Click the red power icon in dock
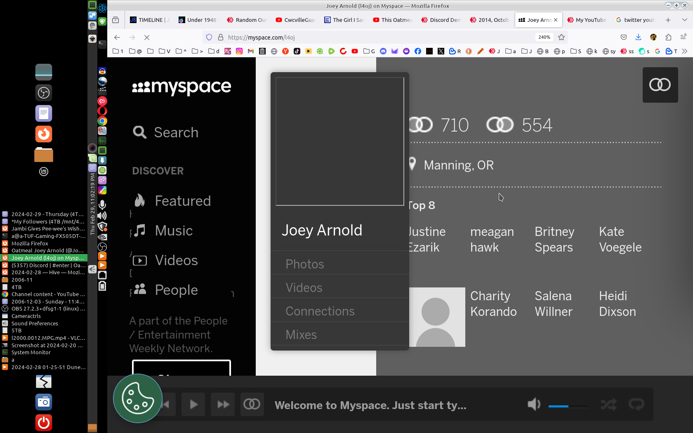This screenshot has width=693, height=433. click(x=44, y=423)
